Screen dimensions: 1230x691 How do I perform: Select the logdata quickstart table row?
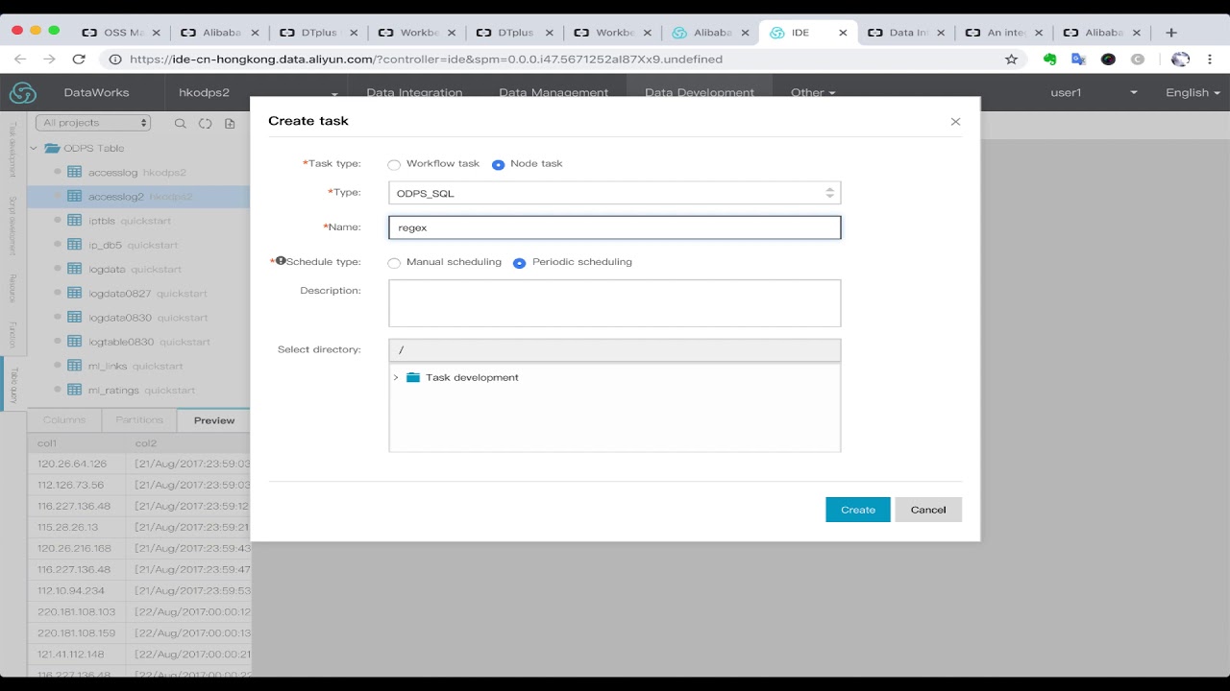pyautogui.click(x=139, y=269)
